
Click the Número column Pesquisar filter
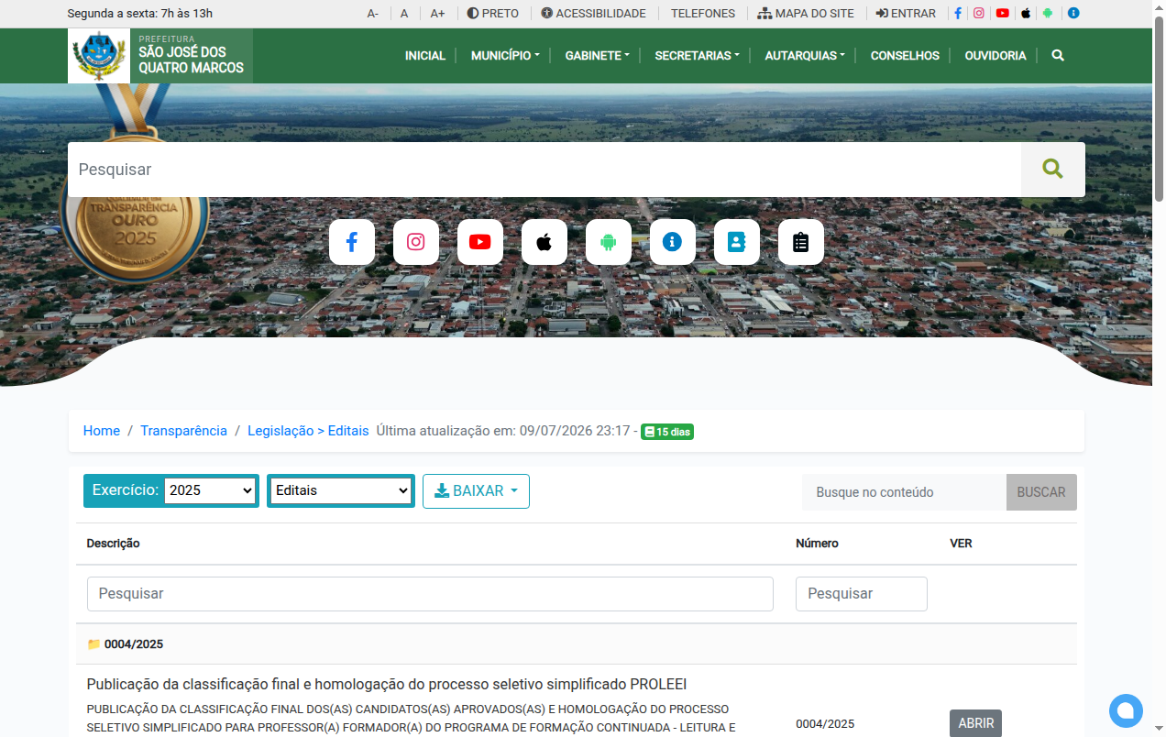pos(862,594)
